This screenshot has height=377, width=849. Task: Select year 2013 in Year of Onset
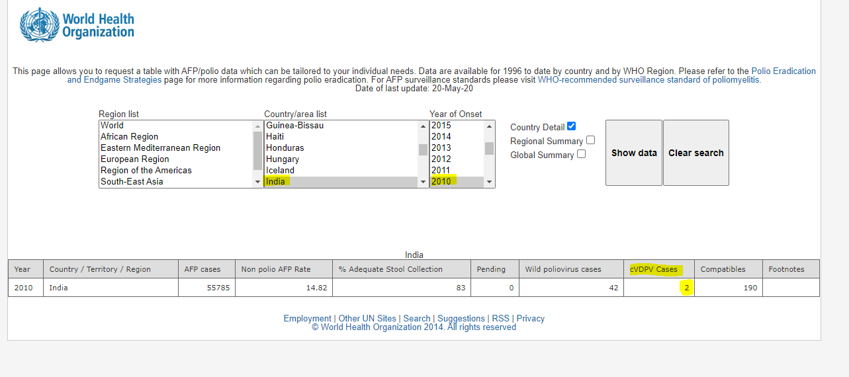click(x=457, y=148)
